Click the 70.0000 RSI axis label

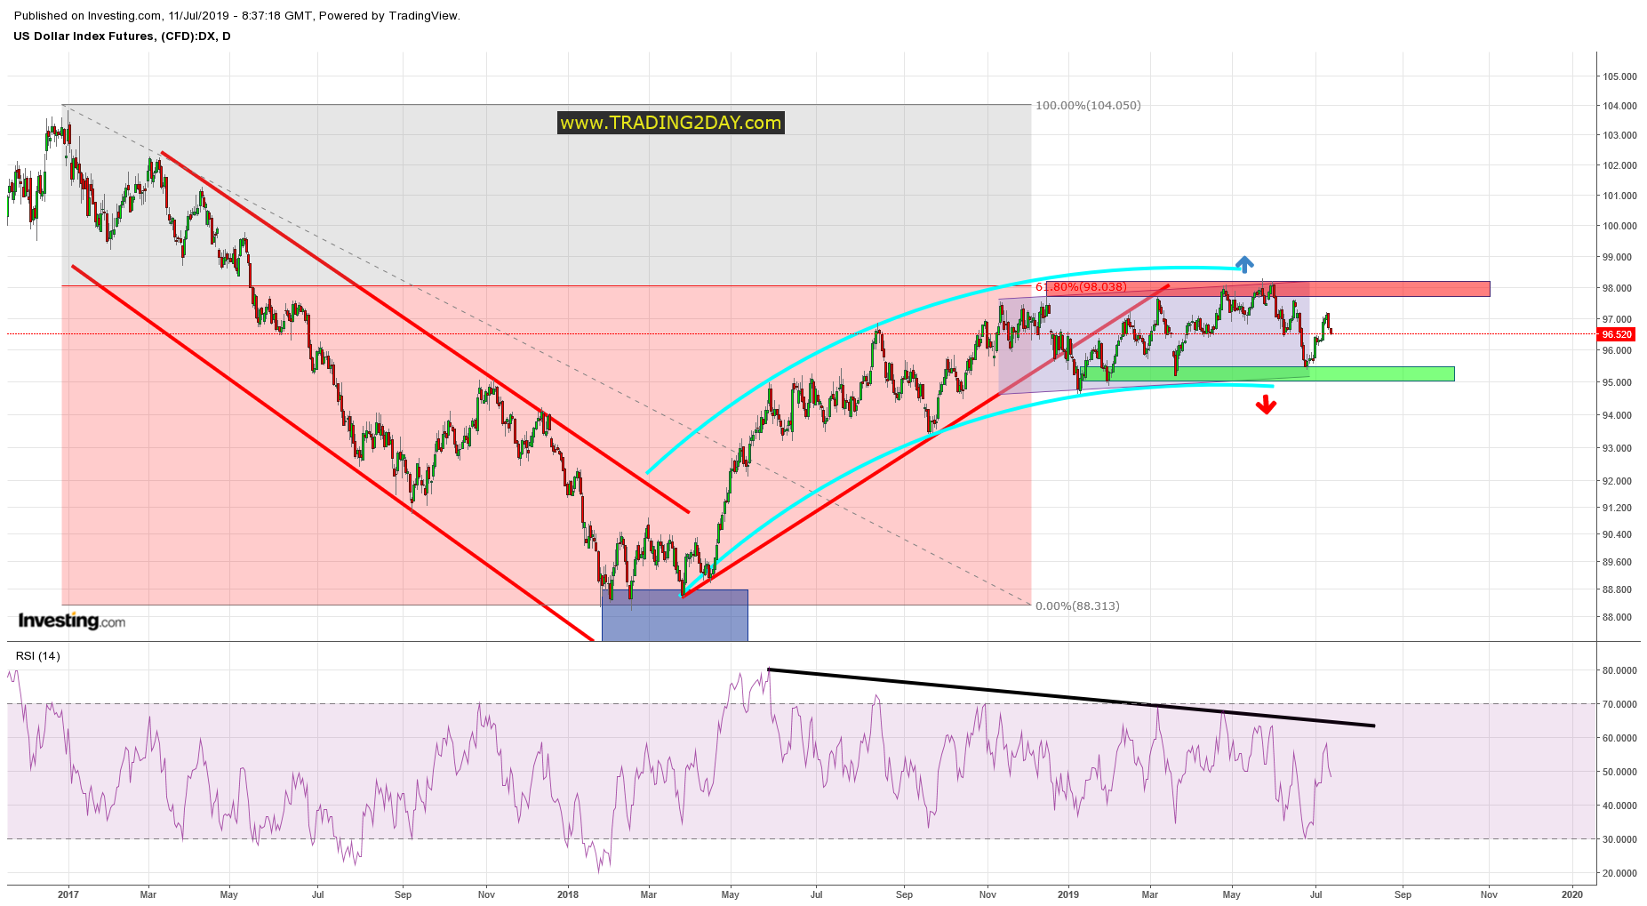click(1619, 704)
